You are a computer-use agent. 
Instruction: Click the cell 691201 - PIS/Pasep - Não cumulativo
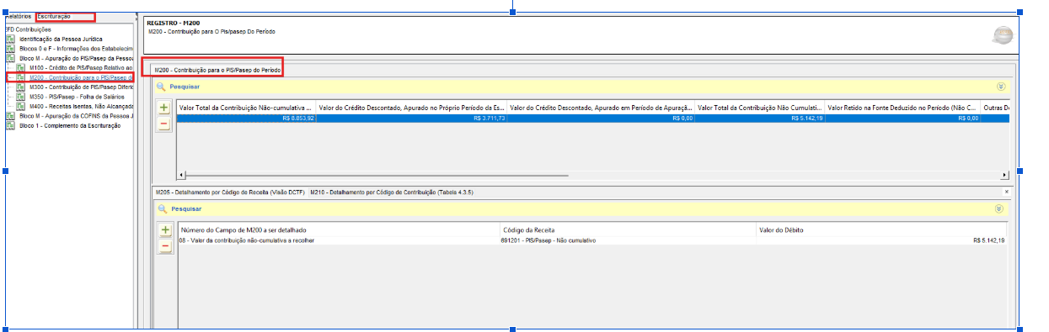point(628,240)
